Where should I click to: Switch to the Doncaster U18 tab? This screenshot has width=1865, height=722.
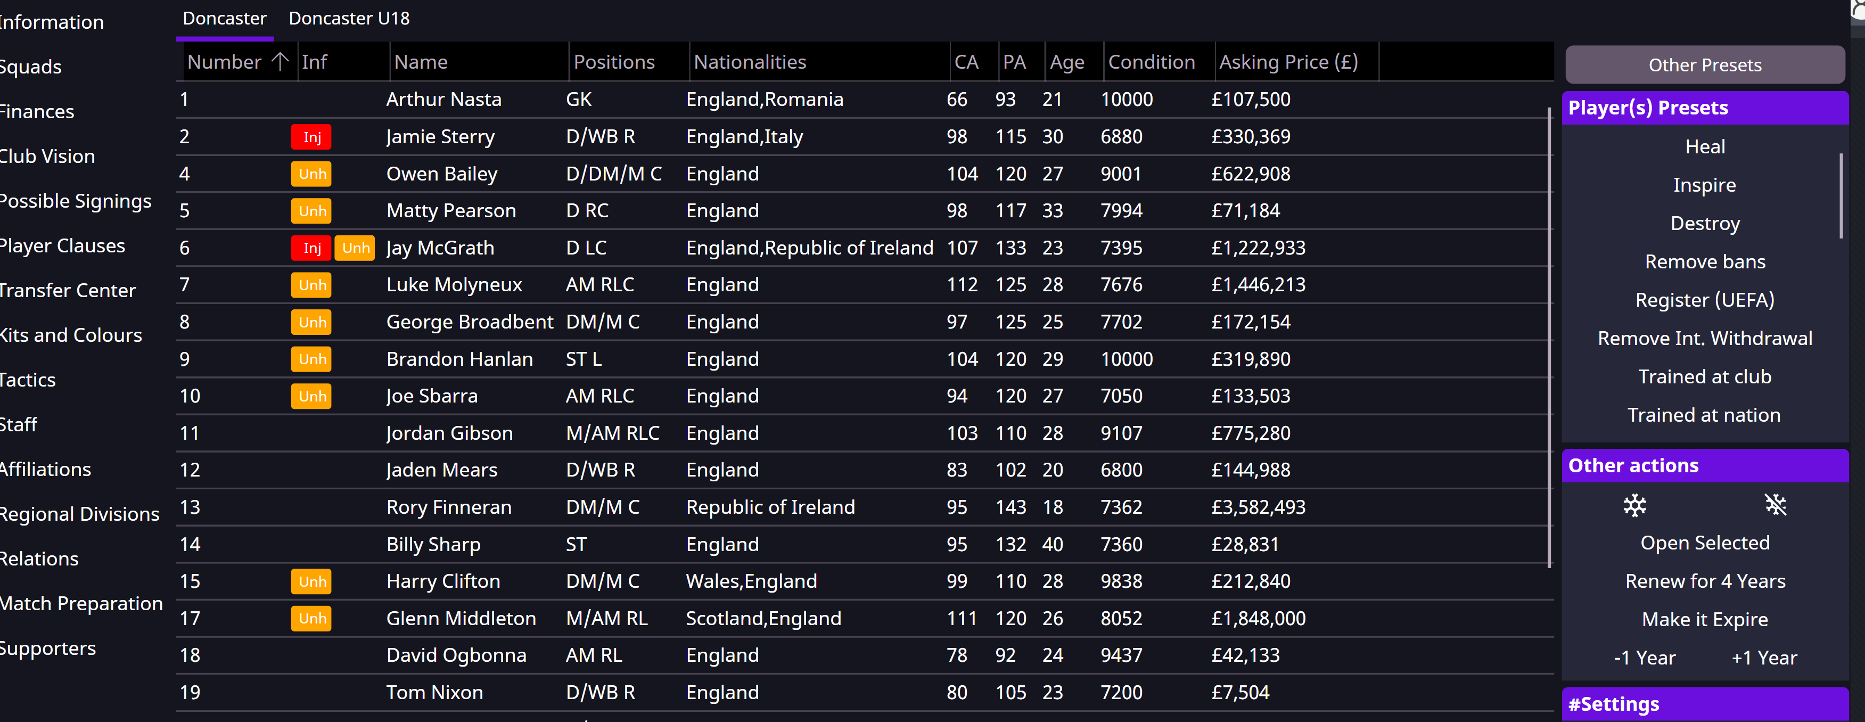349,18
